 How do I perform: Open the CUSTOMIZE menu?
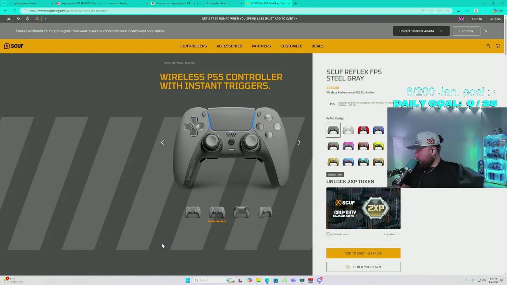[x=291, y=46]
